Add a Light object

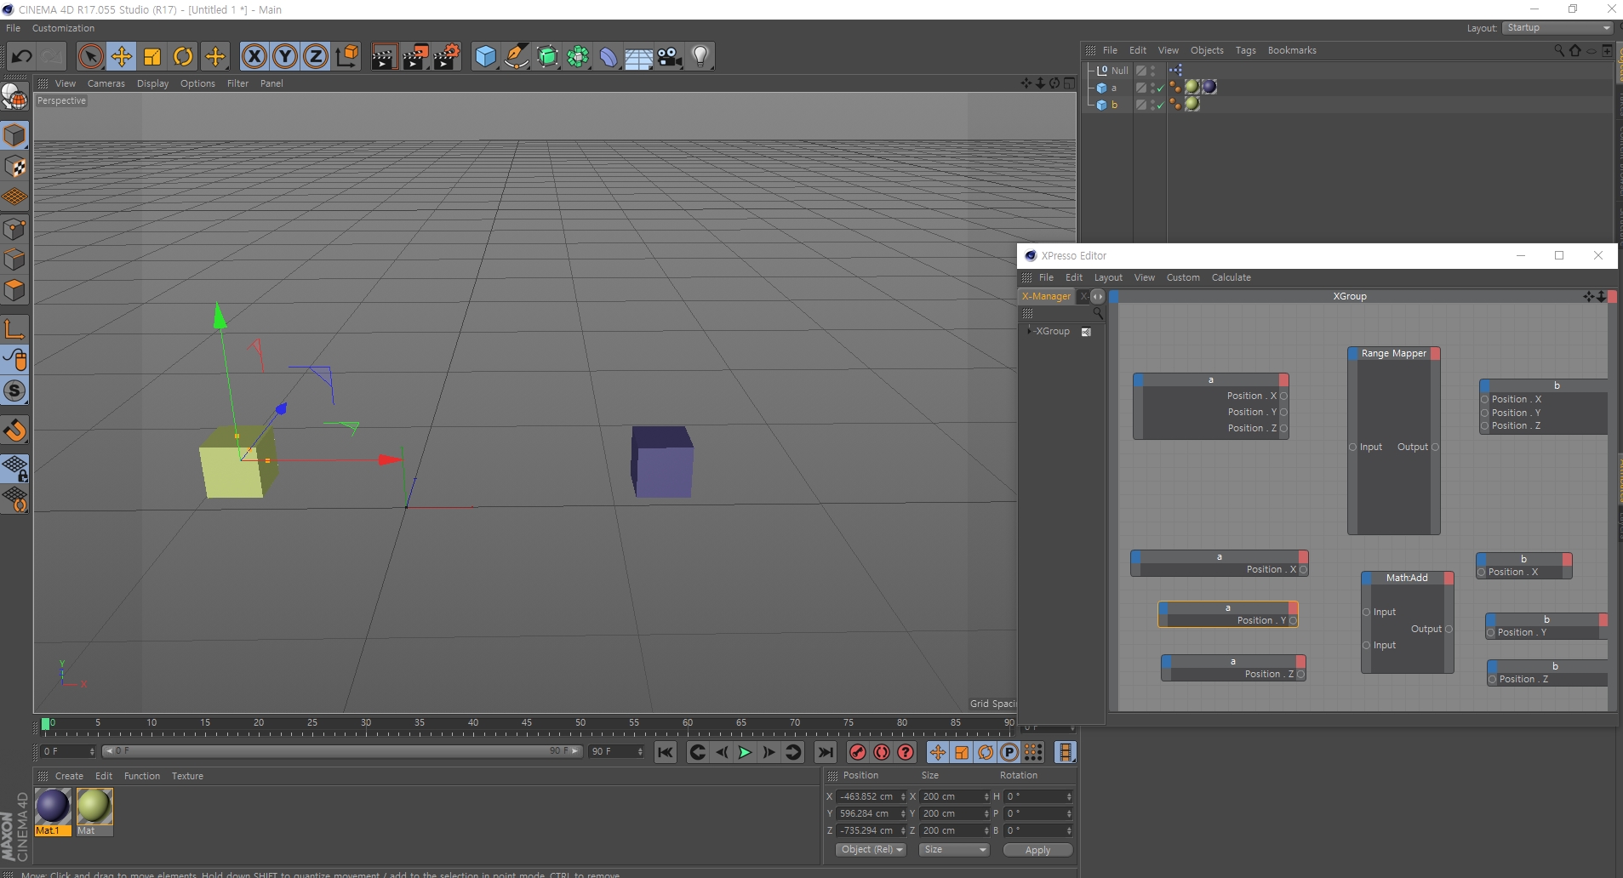[x=700, y=57]
